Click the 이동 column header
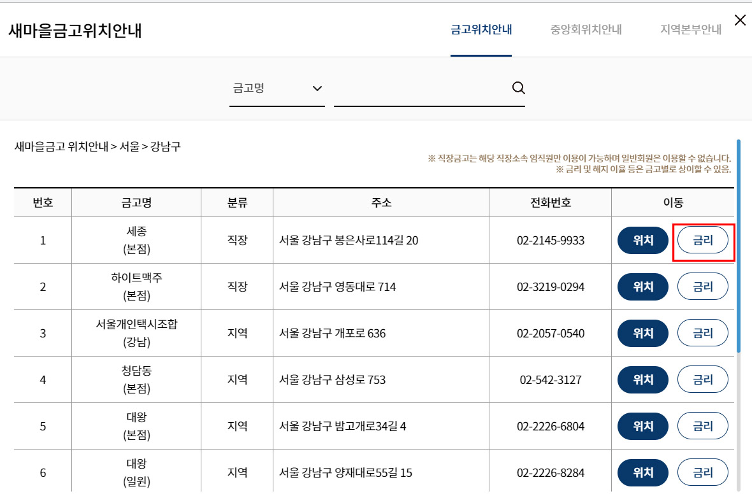This screenshot has height=503, width=752. pos(673,202)
